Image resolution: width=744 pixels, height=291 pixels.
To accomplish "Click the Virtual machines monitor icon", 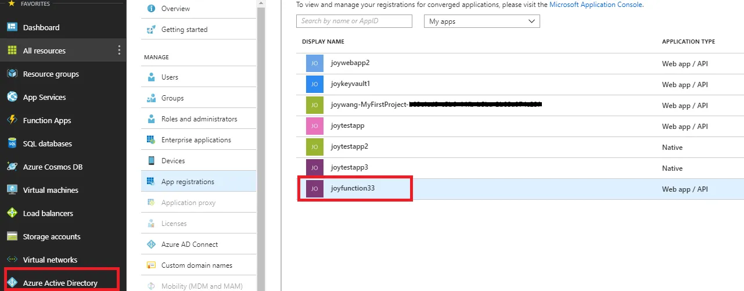I will [x=12, y=190].
